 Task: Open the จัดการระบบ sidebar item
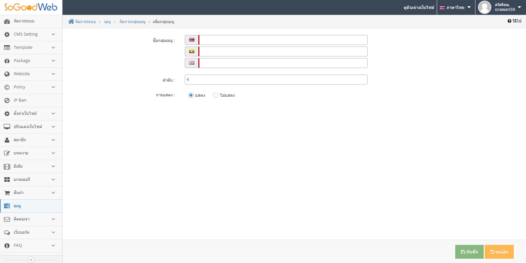point(31,21)
